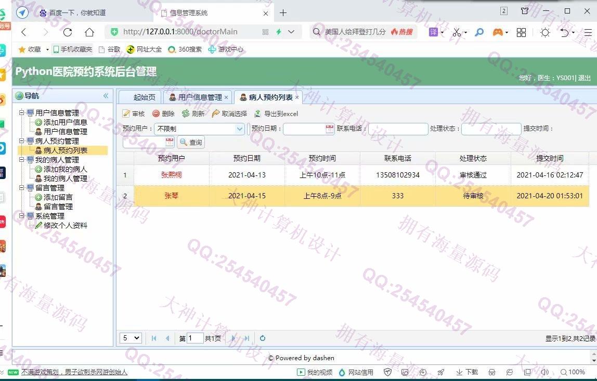Click 取消选择 to deselect rows
Viewport: 597px width, 381px height.
216,114
